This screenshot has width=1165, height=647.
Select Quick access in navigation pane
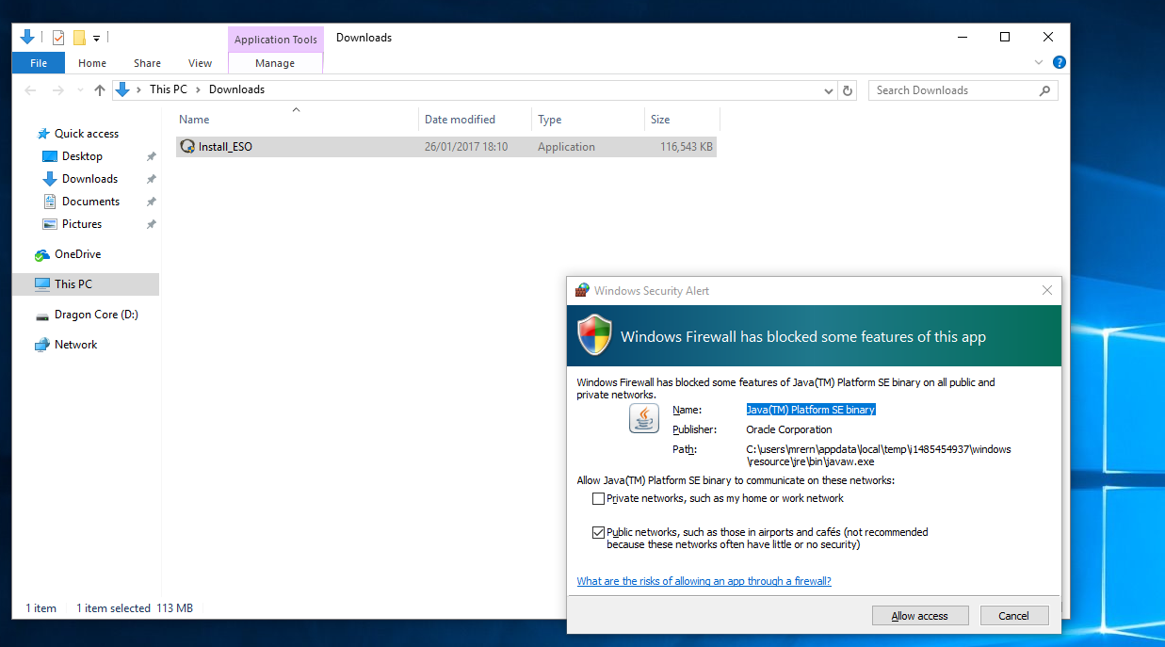[87, 134]
